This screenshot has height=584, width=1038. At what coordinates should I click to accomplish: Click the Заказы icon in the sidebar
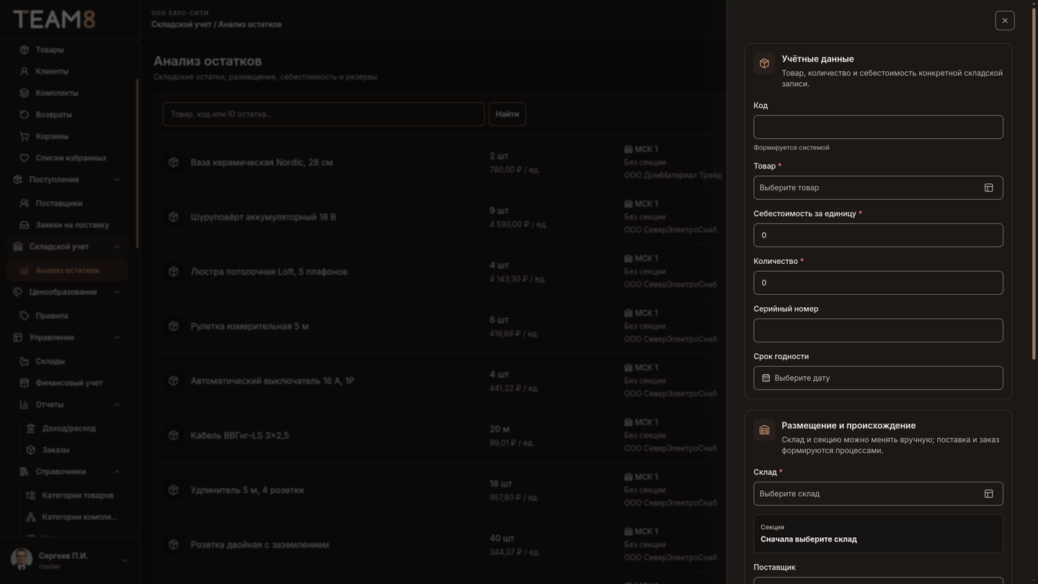click(30, 450)
